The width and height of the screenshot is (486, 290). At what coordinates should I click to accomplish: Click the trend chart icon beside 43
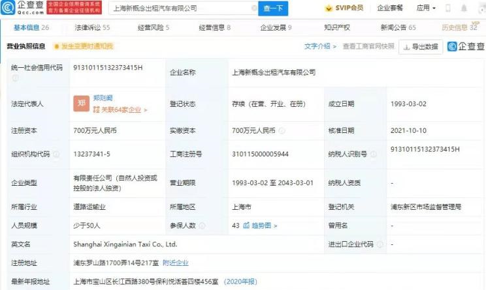(246, 225)
